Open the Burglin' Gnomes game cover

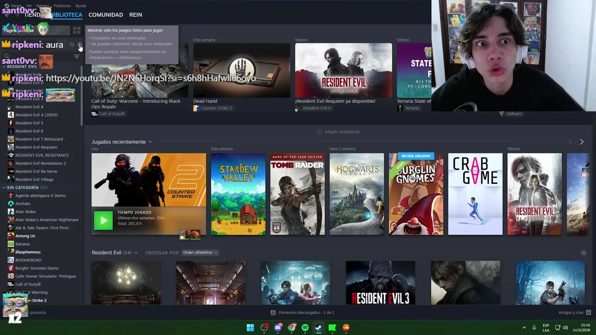coord(416,194)
